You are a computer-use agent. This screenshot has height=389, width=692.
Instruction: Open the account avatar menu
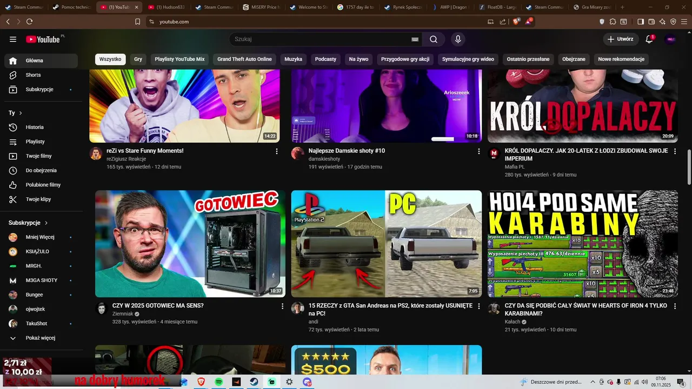670,39
